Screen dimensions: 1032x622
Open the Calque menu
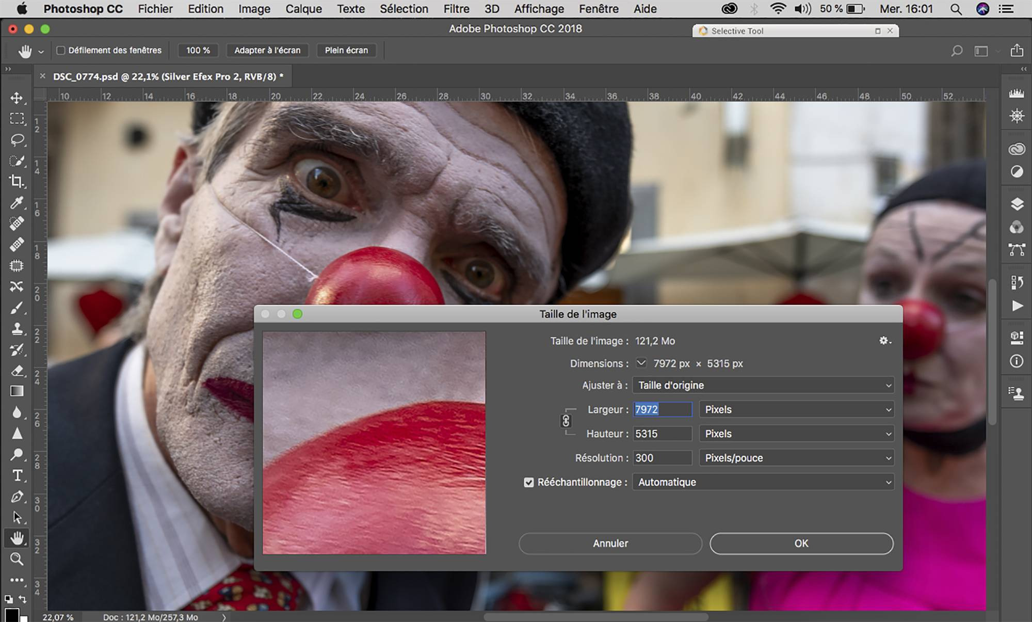tap(303, 9)
